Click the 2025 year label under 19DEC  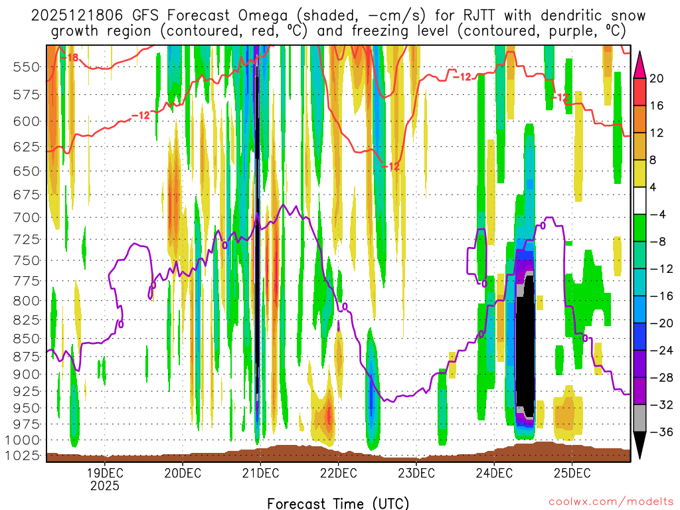(x=104, y=485)
